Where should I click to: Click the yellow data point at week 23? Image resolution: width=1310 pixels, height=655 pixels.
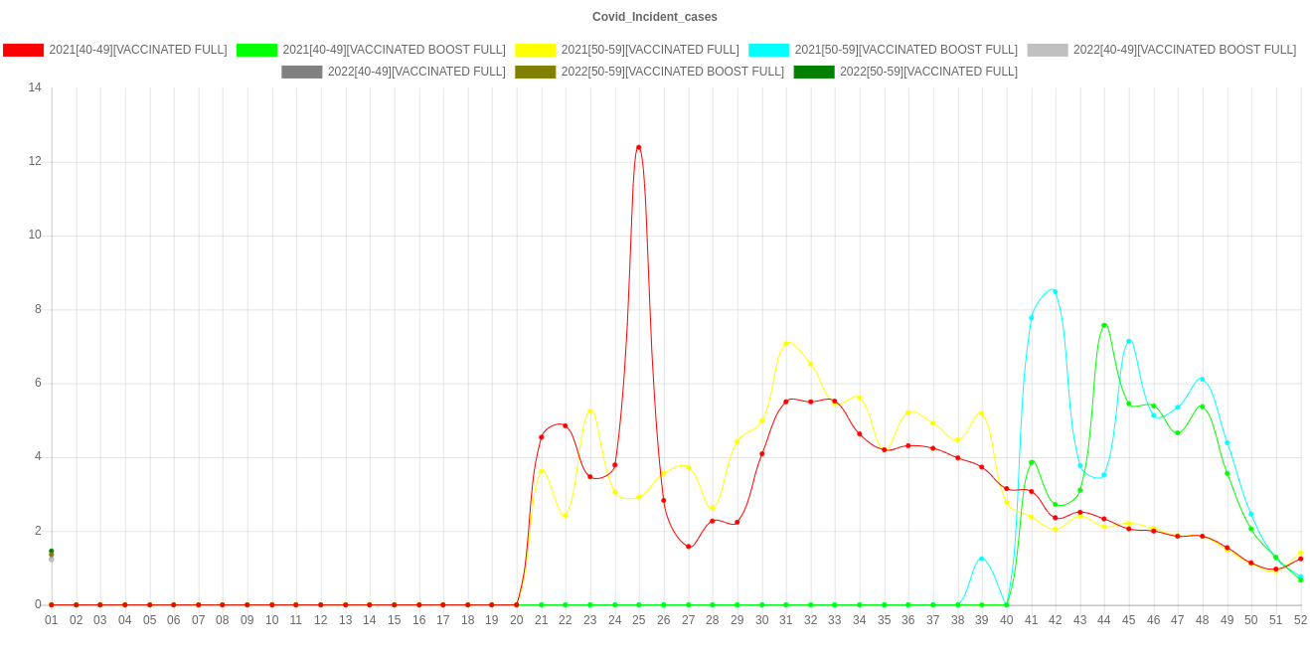click(x=589, y=411)
